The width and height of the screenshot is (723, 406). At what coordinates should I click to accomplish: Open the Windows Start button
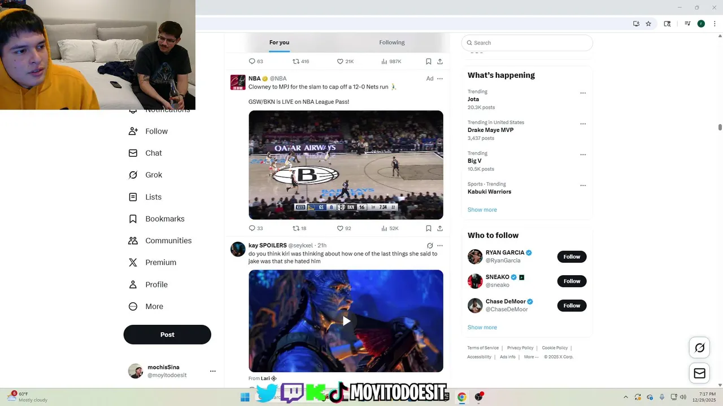245,397
